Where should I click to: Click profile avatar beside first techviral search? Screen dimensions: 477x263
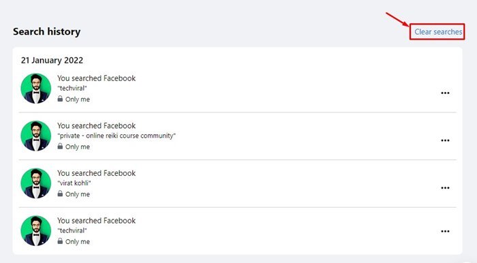pyautogui.click(x=36, y=89)
